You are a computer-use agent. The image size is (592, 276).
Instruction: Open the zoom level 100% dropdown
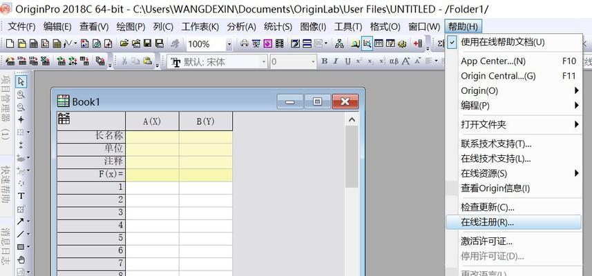(229, 44)
